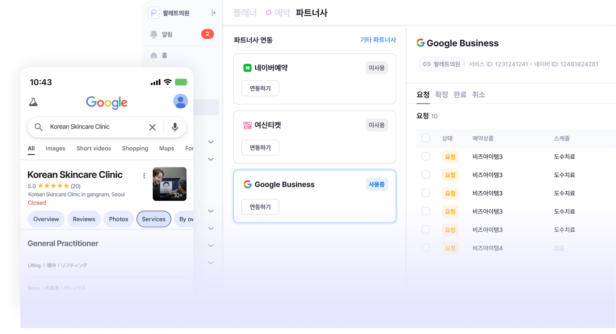The image size is (616, 334).
Task: Open the 취소 status tab
Action: [x=479, y=95]
